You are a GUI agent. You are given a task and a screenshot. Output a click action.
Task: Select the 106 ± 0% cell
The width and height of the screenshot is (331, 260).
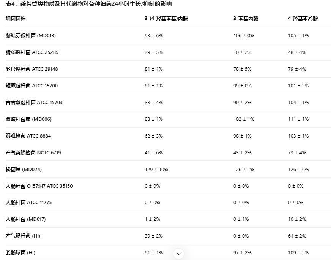[244, 36]
